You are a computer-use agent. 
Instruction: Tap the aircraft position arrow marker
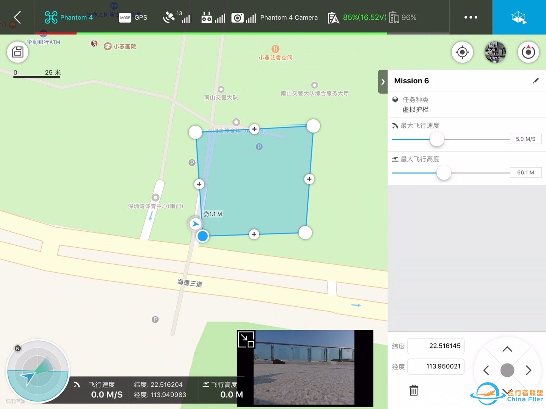tap(195, 224)
